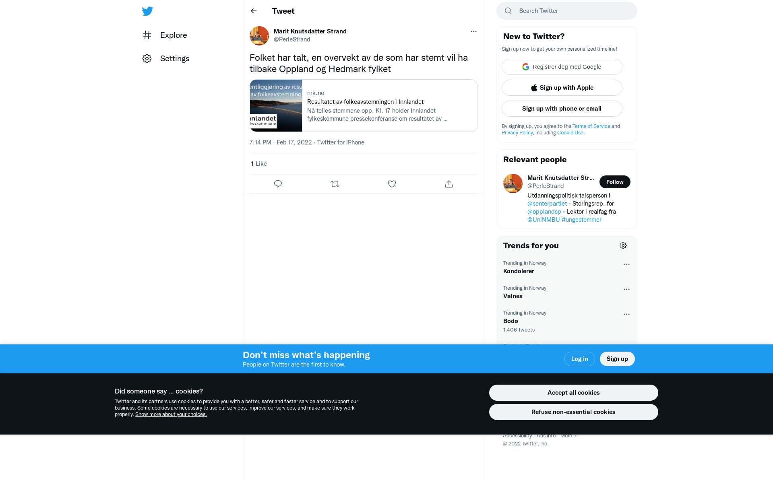Sign up with Apple
The image size is (773, 480).
click(x=562, y=88)
